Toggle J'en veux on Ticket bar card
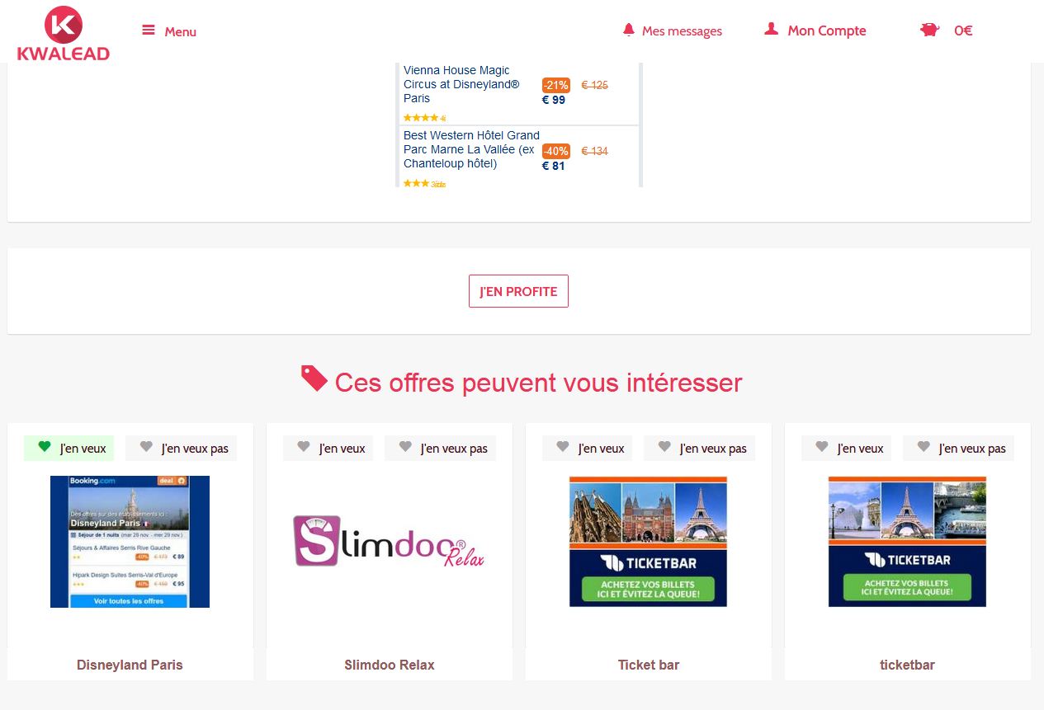The width and height of the screenshot is (1044, 710). click(x=587, y=449)
